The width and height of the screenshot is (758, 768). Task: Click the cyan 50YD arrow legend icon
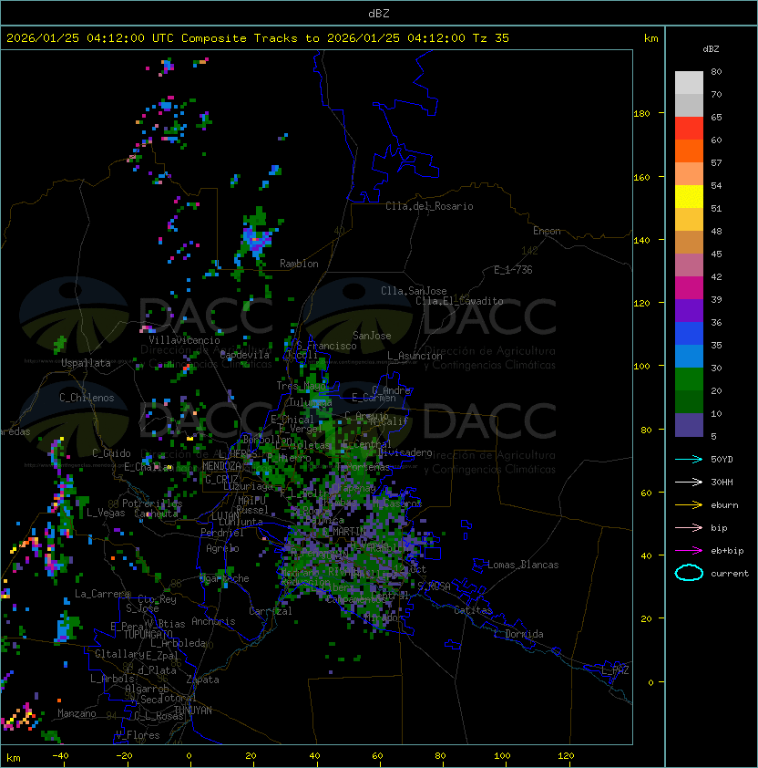(x=689, y=459)
